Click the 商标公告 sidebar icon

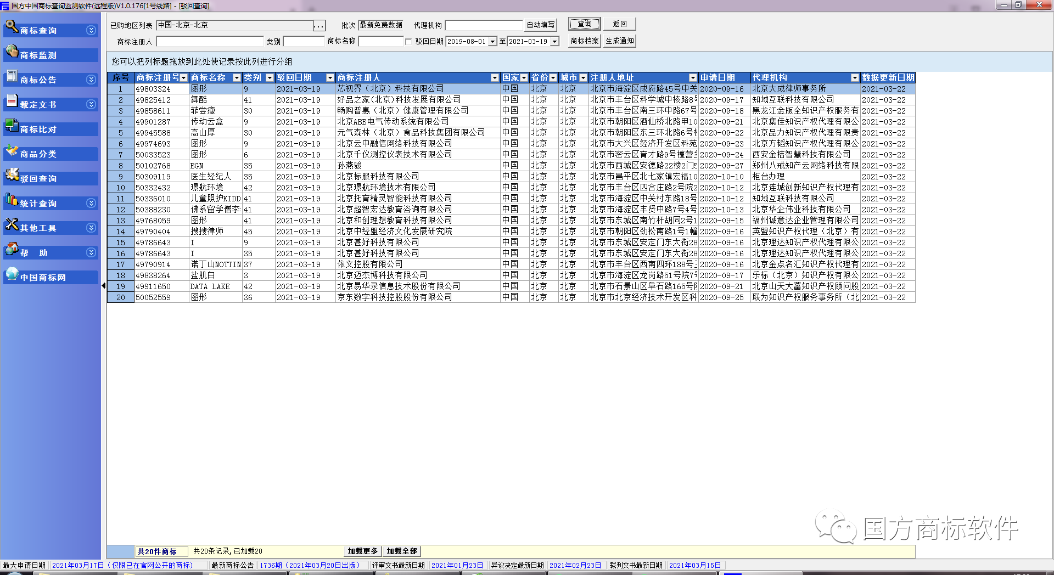[12, 76]
